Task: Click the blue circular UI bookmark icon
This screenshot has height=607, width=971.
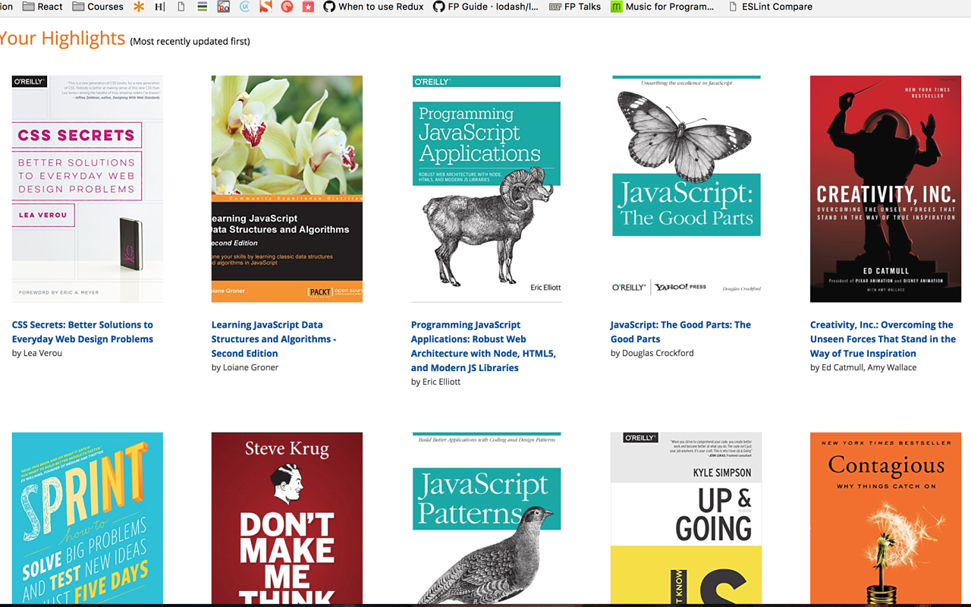Action: [244, 7]
